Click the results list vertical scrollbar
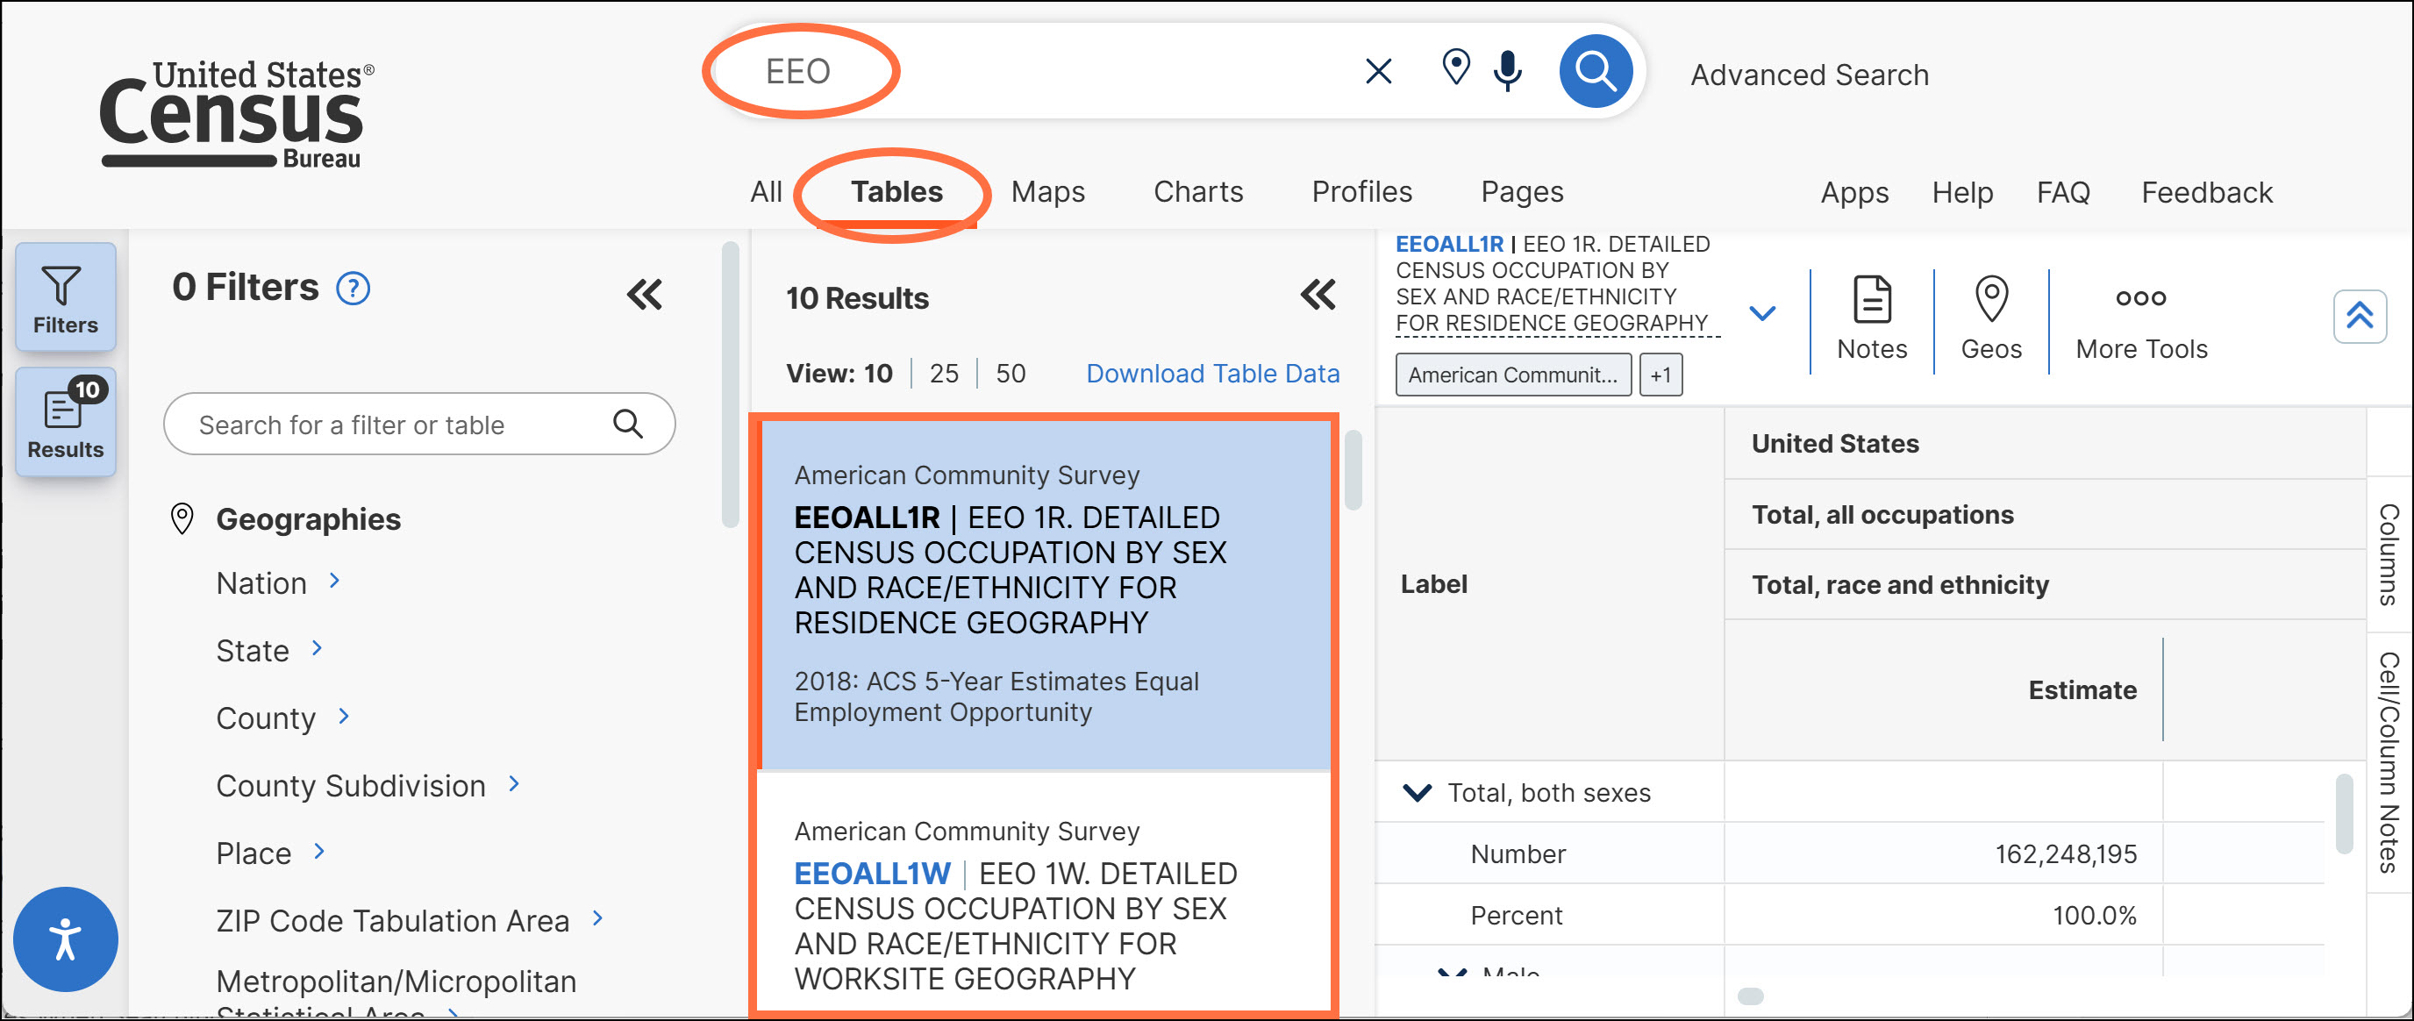The height and width of the screenshot is (1021, 2414). (1353, 470)
